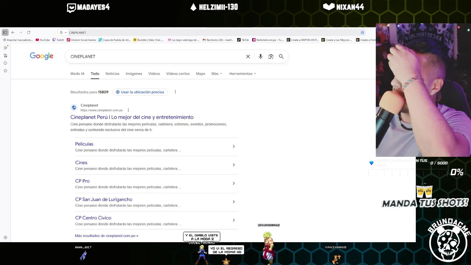Click Usar la ubicación precisa button
This screenshot has width=471, height=265.
140,92
